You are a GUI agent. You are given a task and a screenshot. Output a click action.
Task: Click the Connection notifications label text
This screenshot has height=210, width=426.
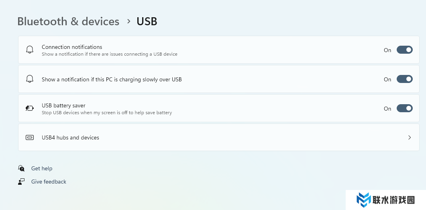(72, 47)
